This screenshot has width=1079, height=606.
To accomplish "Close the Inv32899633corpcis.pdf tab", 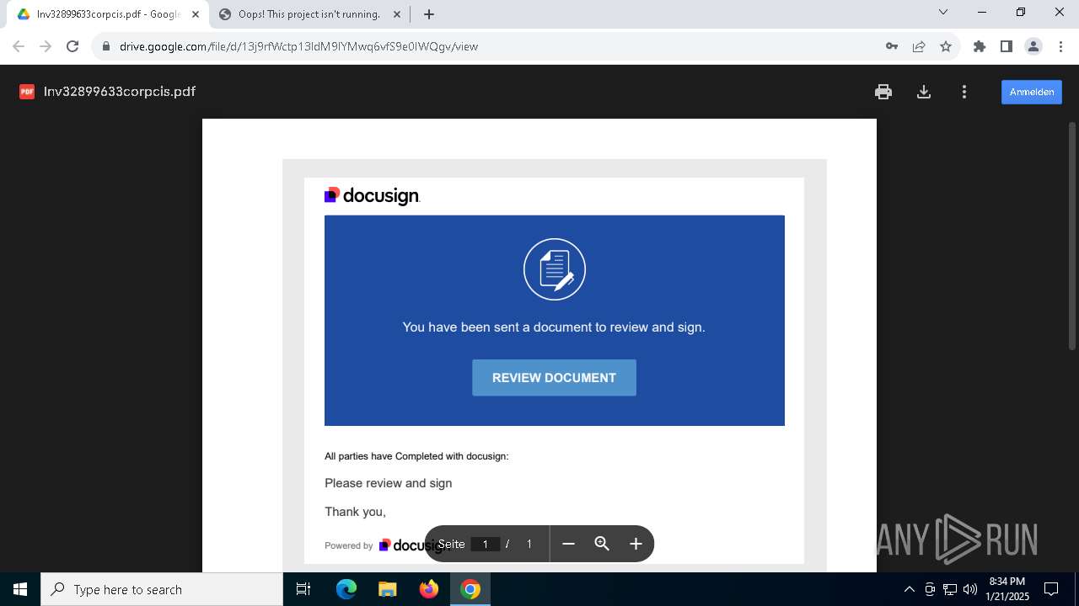I will (196, 14).
